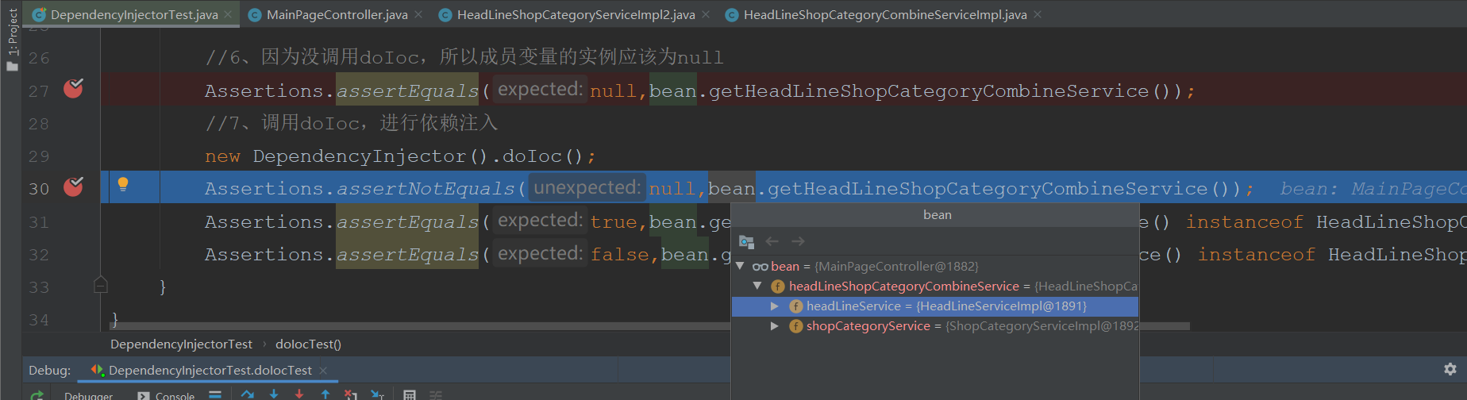Close the HeadLineShopCategoryServiceImpl2.java tab
Image resolution: width=1467 pixels, height=400 pixels.
coord(706,14)
